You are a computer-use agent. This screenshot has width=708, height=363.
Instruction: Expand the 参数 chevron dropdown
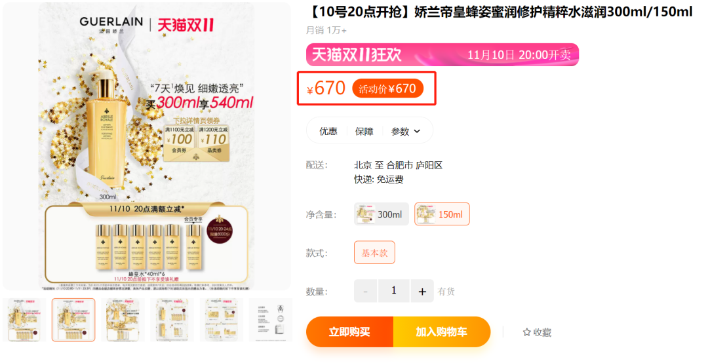(x=417, y=132)
